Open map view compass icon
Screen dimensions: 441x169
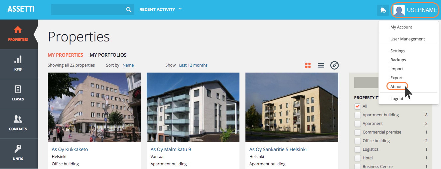tap(334, 65)
